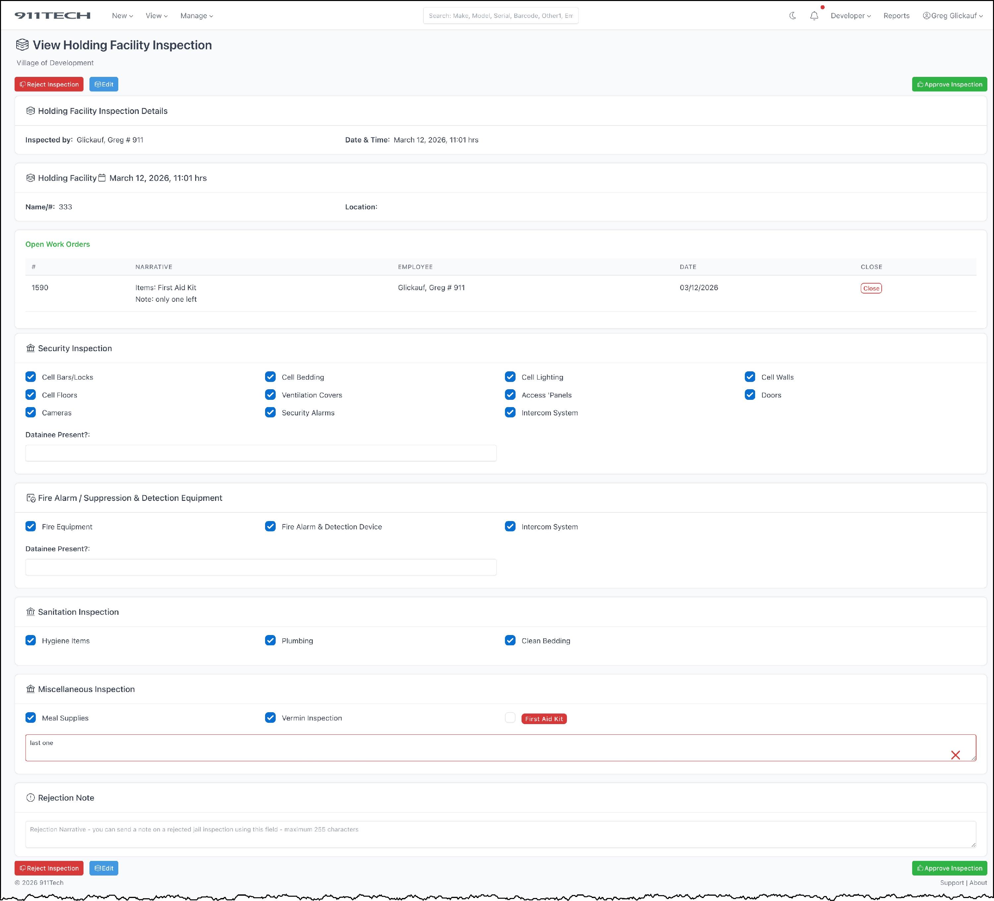The height and width of the screenshot is (901, 994).
Task: Uncheck the Cell Bars/Locks checkbox
Action: (x=30, y=377)
